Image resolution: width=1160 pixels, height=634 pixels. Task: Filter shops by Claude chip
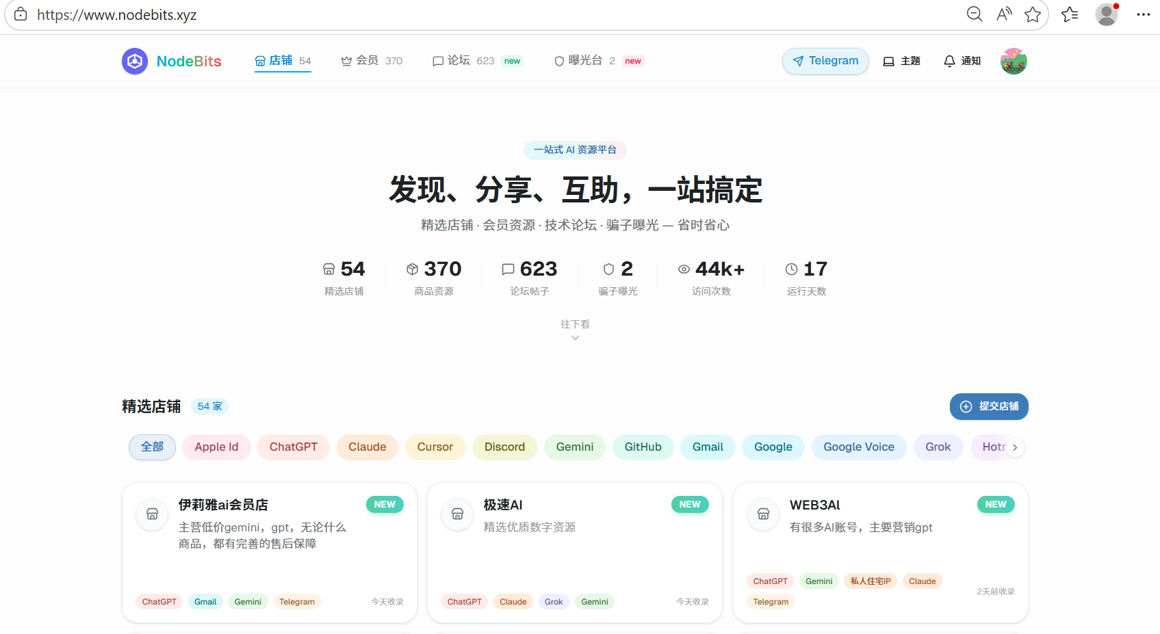368,447
